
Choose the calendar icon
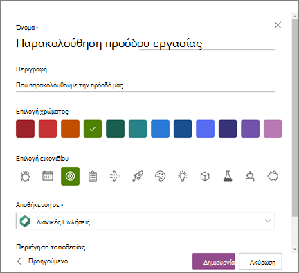click(48, 176)
